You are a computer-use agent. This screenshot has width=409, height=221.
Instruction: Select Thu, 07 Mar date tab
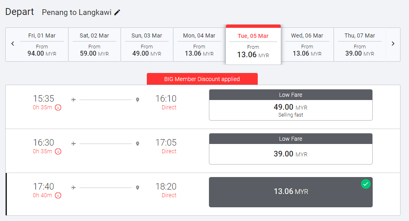tap(359, 44)
